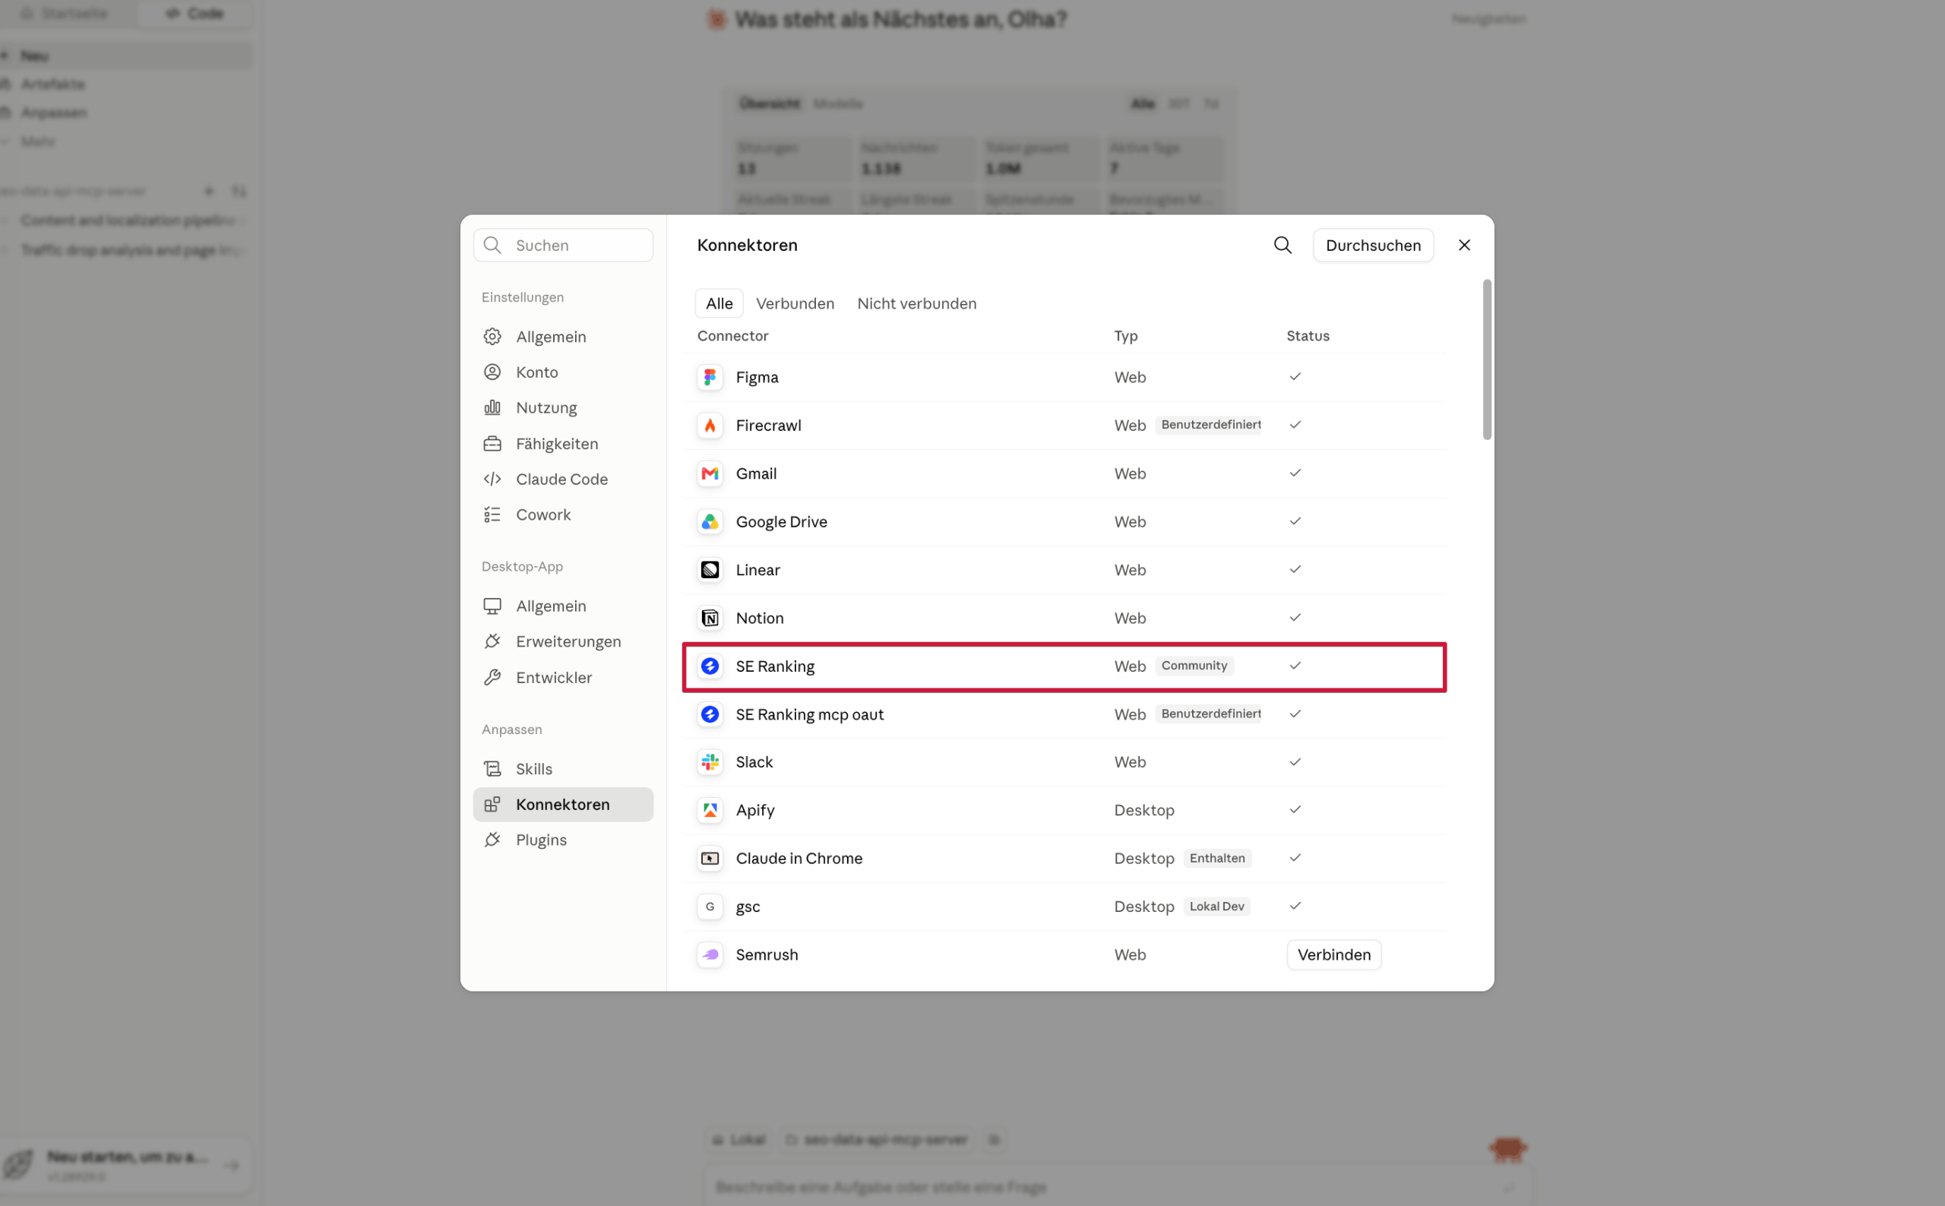Click the person icon beside Konto
This screenshot has height=1206, width=1945.
pos(493,372)
